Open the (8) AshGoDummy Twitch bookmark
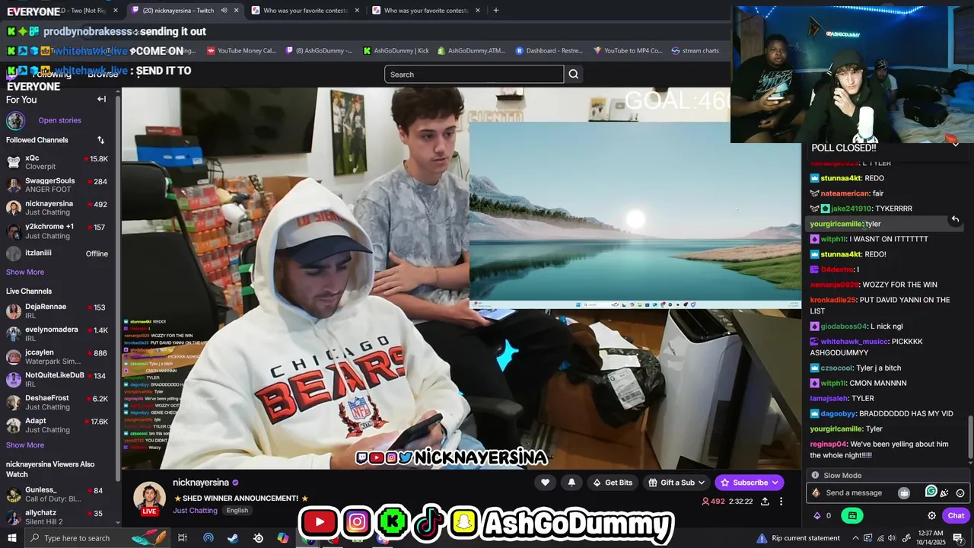This screenshot has width=974, height=548. pos(318,51)
